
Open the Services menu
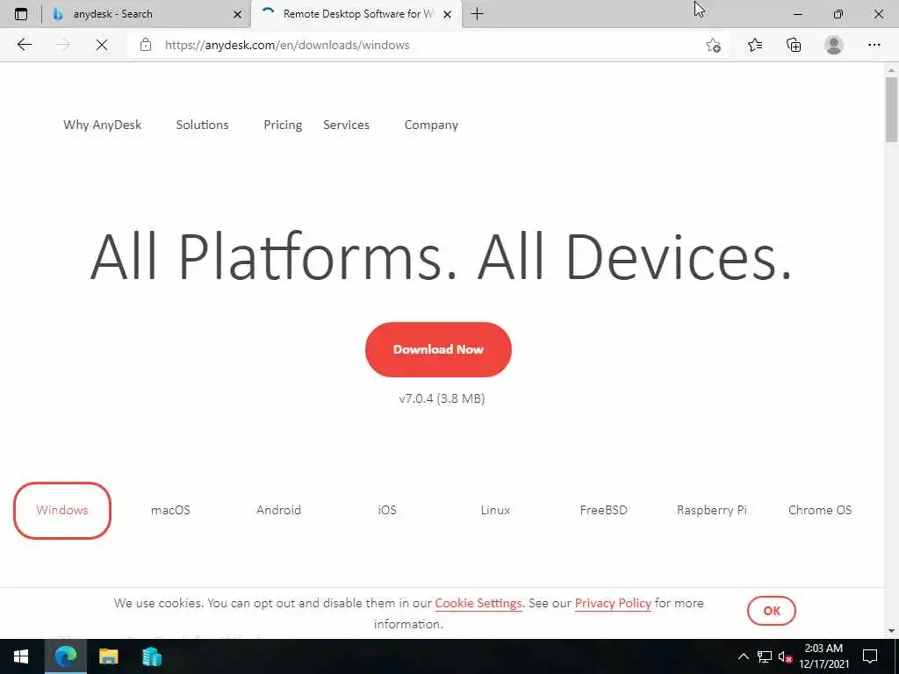(x=346, y=125)
